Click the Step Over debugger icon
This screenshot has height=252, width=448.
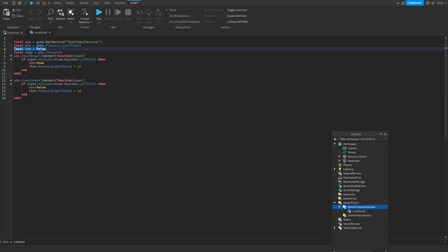coord(149,13)
